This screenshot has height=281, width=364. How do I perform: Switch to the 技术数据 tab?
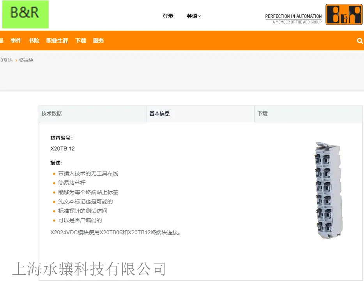(x=93, y=113)
